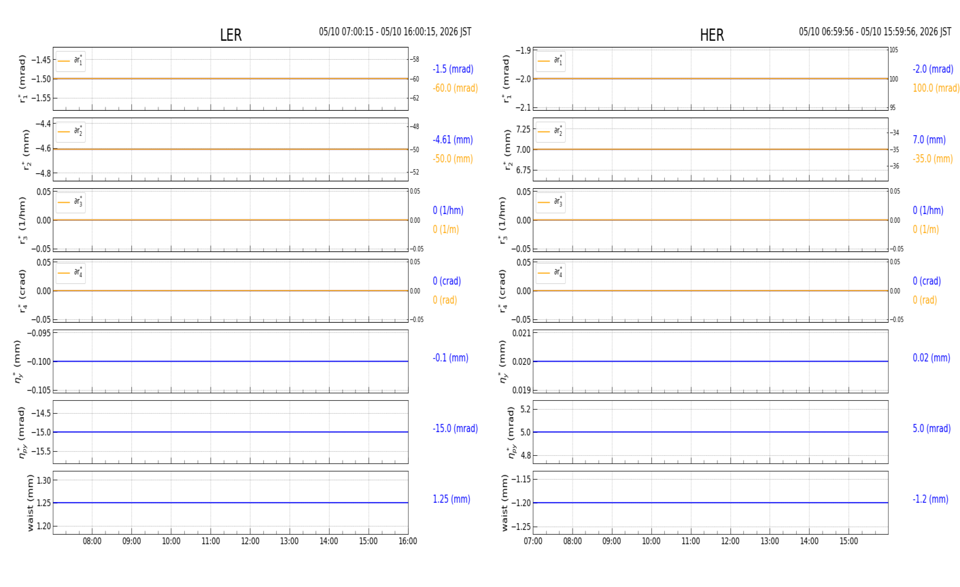Click the LER blue value -1.5 (mrad)
Image resolution: width=960 pixels, height=587 pixels.
point(453,69)
